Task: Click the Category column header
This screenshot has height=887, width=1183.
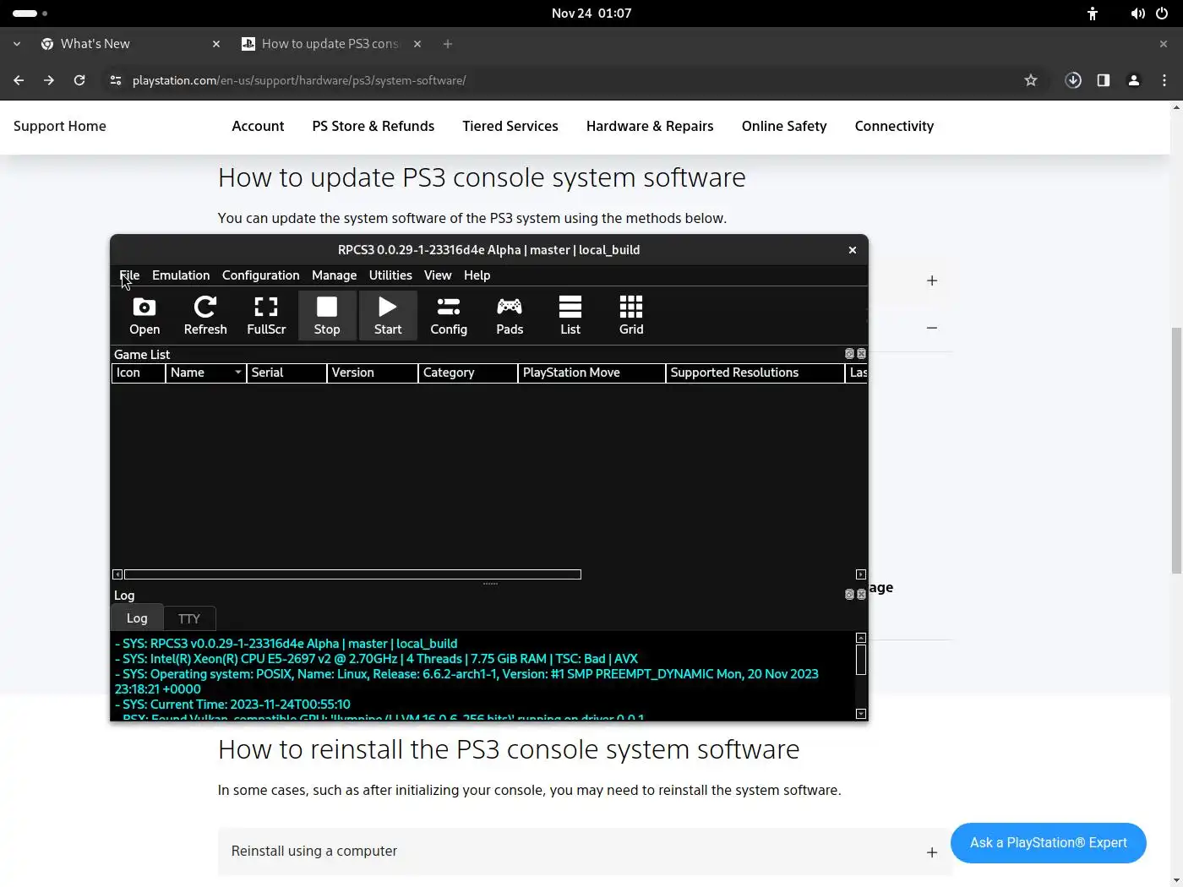Action: click(468, 373)
